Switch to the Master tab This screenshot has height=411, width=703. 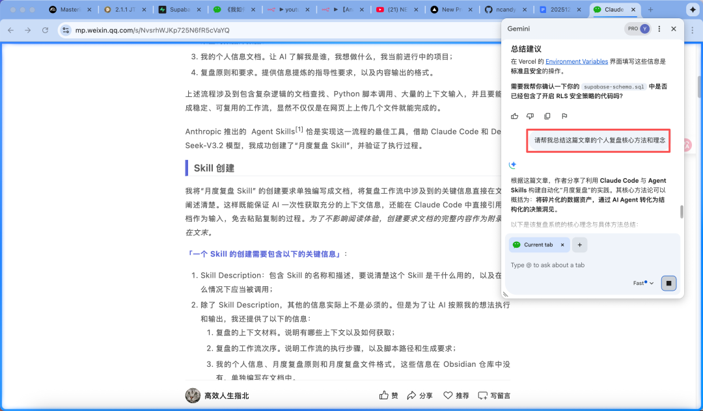70,9
